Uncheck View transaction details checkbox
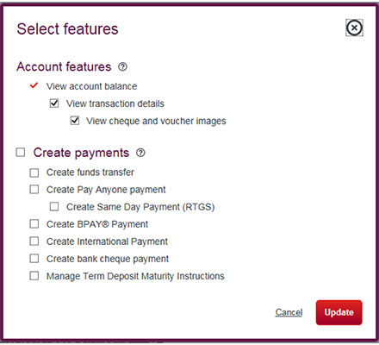Image resolution: width=379 pixels, height=345 pixels. tap(54, 103)
